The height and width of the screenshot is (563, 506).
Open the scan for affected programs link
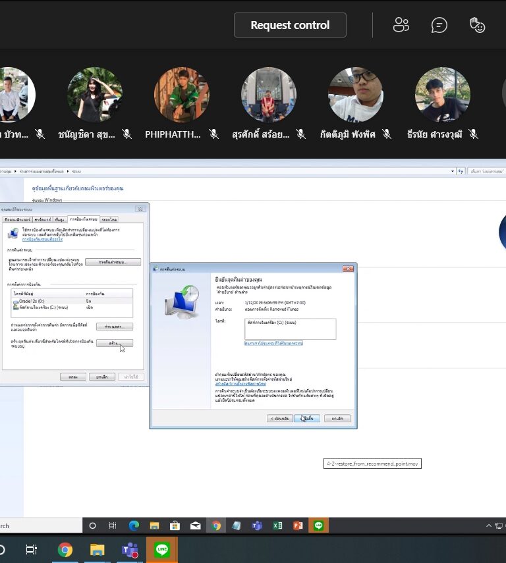point(273,343)
